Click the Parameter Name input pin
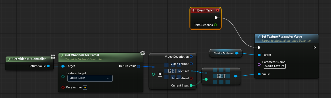 [259, 64]
